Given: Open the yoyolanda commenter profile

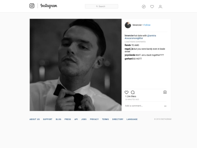Looking at the screenshot, I should pos(130,55).
